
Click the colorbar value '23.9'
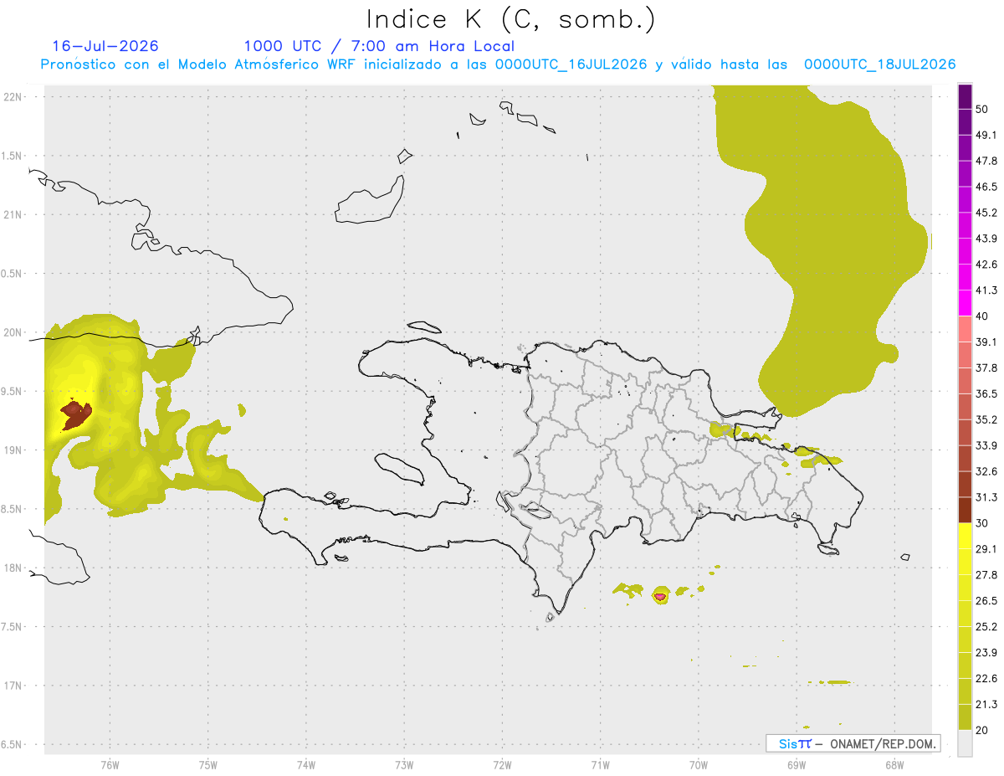(986, 653)
